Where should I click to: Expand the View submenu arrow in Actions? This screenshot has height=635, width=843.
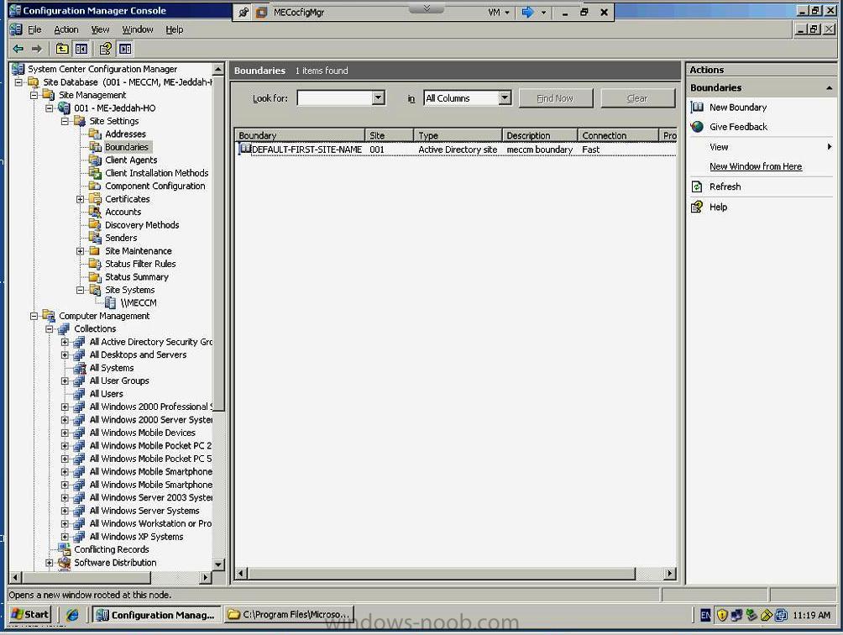coord(829,147)
